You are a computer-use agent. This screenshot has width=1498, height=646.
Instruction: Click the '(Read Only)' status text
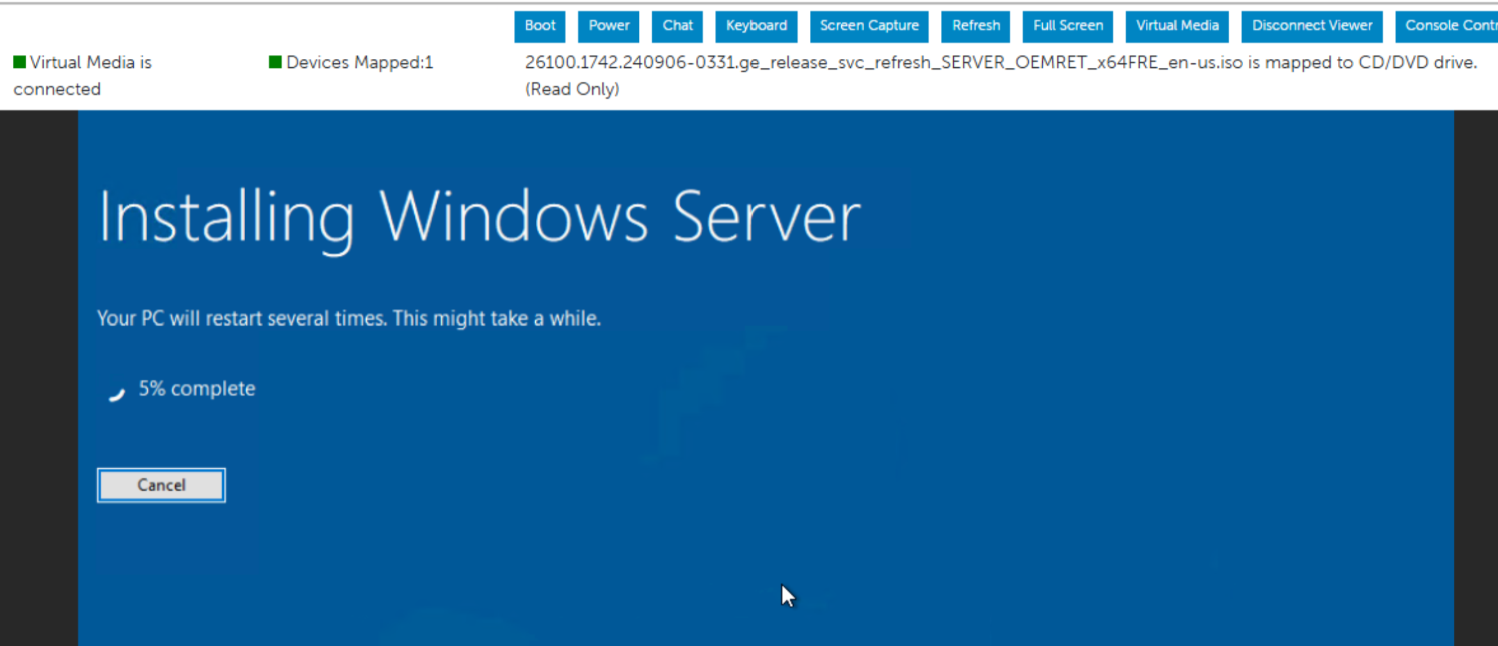(572, 89)
